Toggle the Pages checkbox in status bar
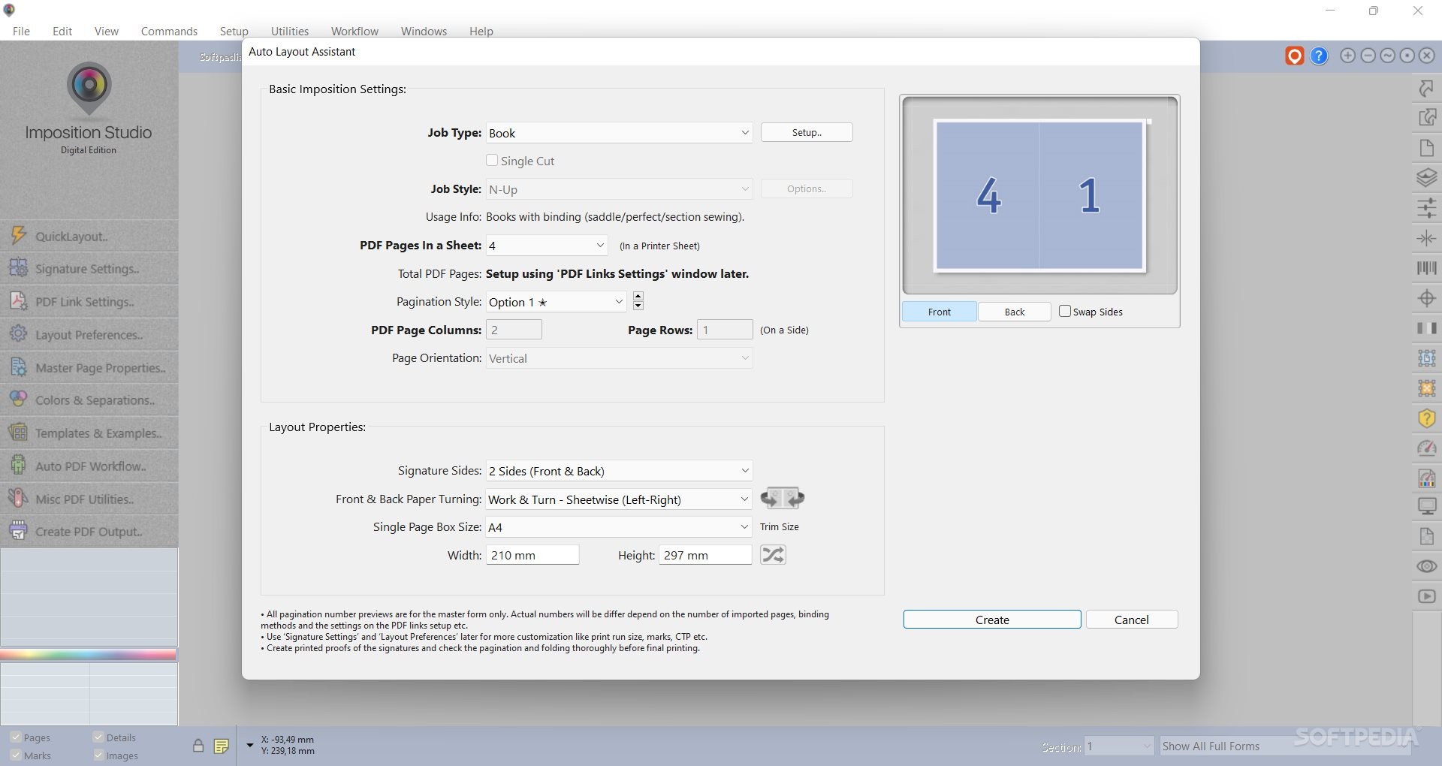Viewport: 1442px width, 766px height. (15, 737)
